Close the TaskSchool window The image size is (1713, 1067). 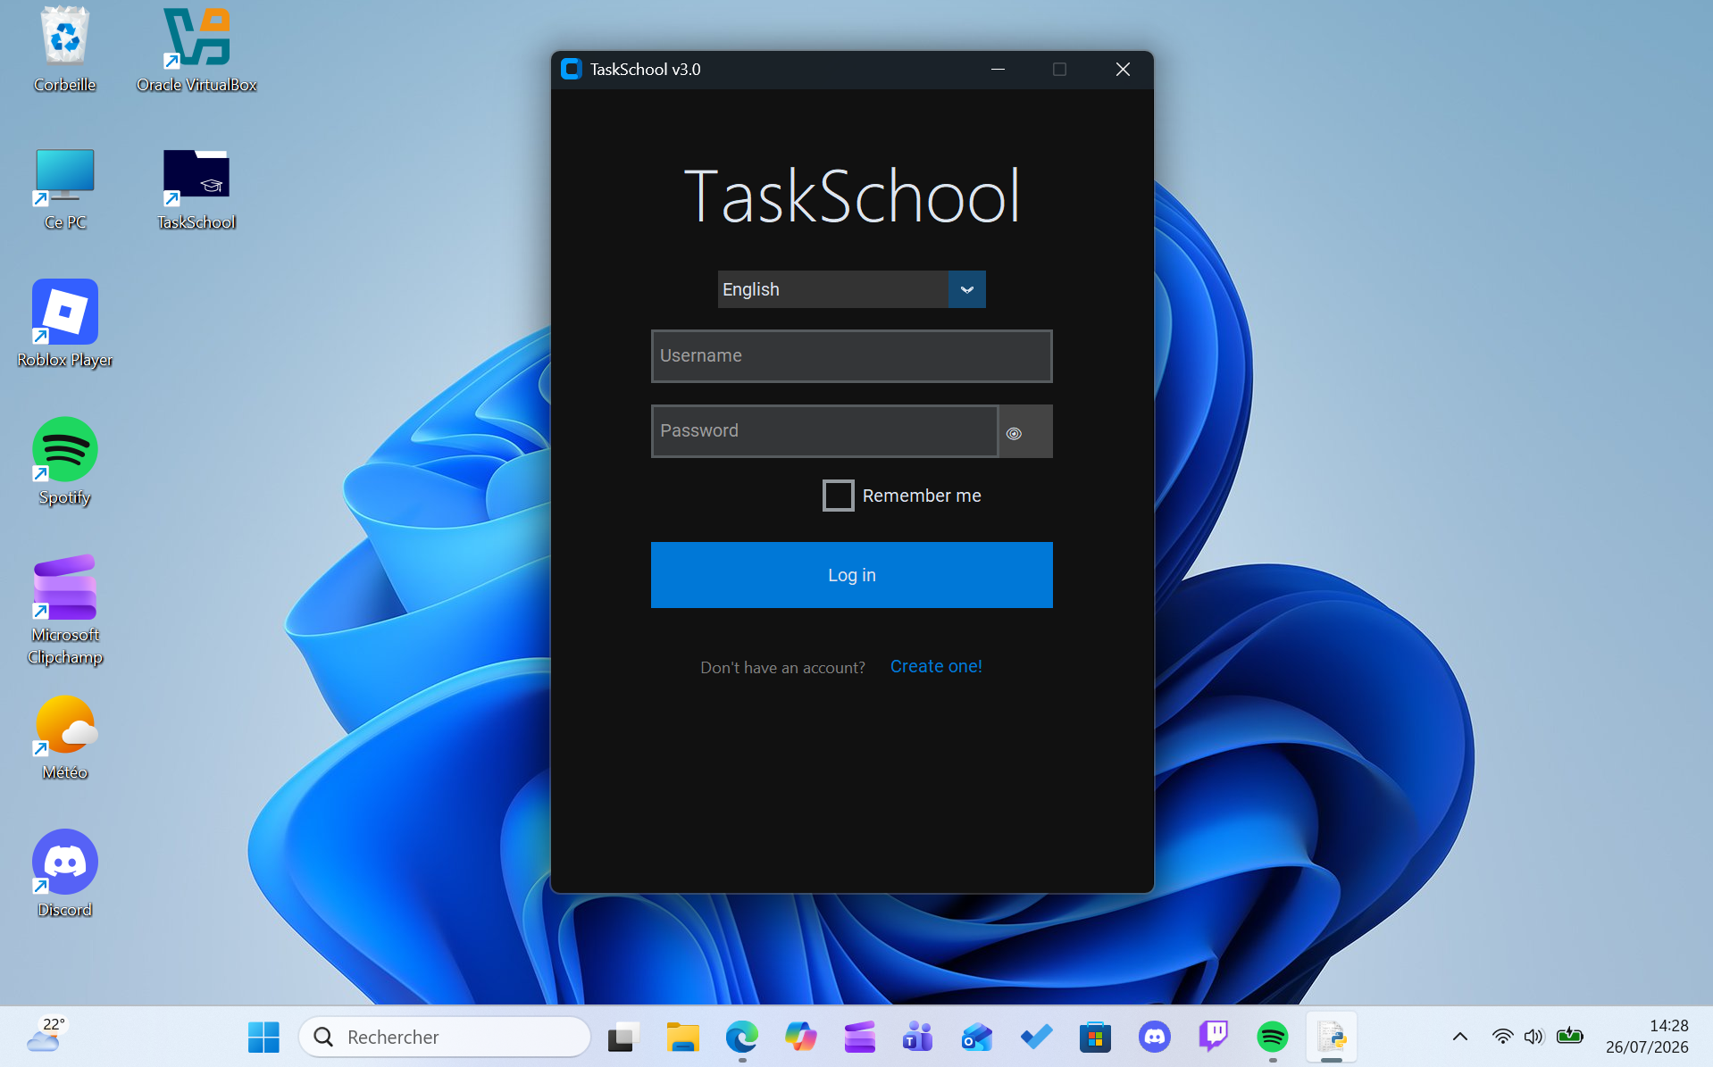coord(1123,69)
